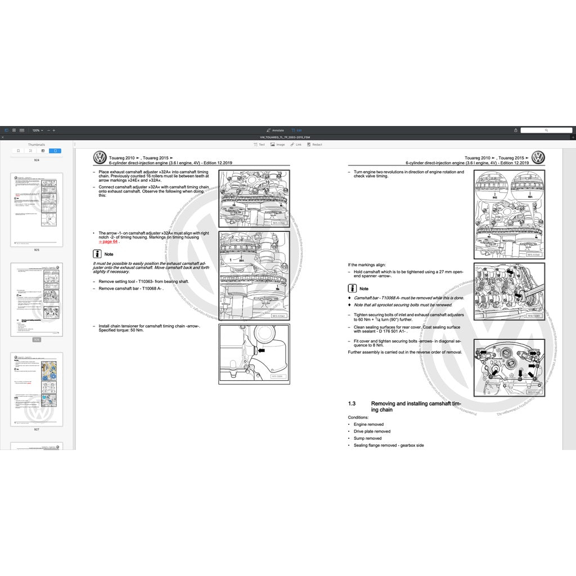Select the Link tool
The image size is (576, 576).
point(296,145)
